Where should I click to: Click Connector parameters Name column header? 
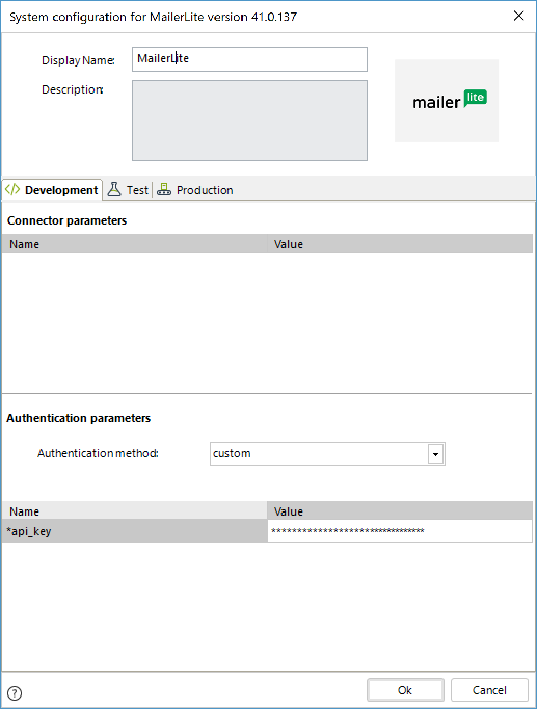135,244
